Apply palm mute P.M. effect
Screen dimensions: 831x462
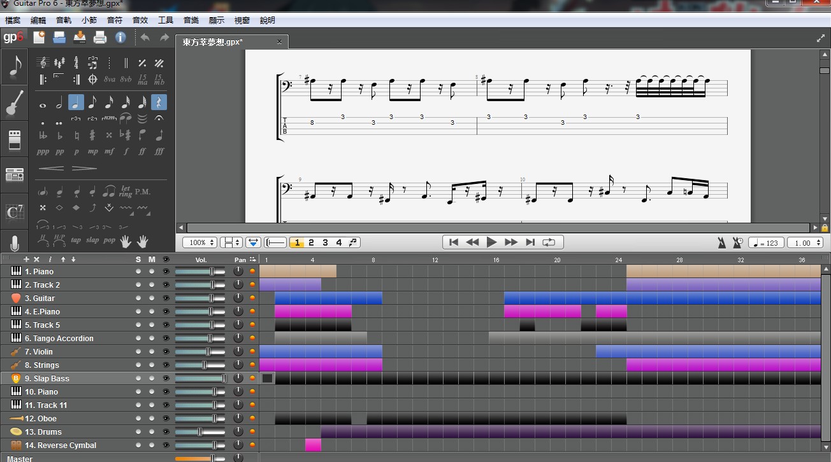coord(142,191)
